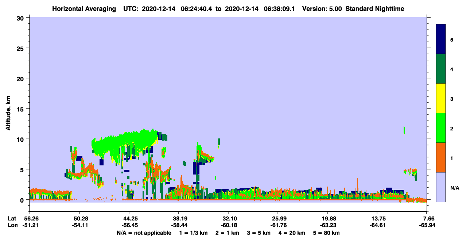Click the dark green colorbar segment labeled 4
The width and height of the screenshot is (474, 243).
point(441,69)
